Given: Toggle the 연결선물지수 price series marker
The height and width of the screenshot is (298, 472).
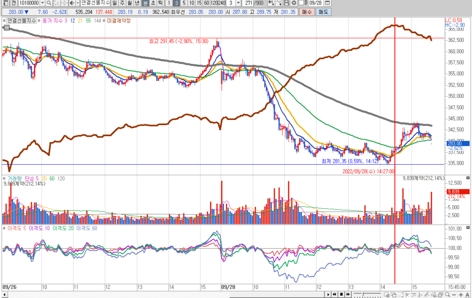Looking at the screenshot, I should tap(4, 21).
